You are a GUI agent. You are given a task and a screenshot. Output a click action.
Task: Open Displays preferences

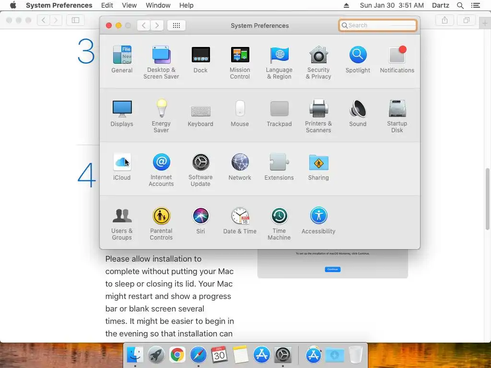click(122, 113)
